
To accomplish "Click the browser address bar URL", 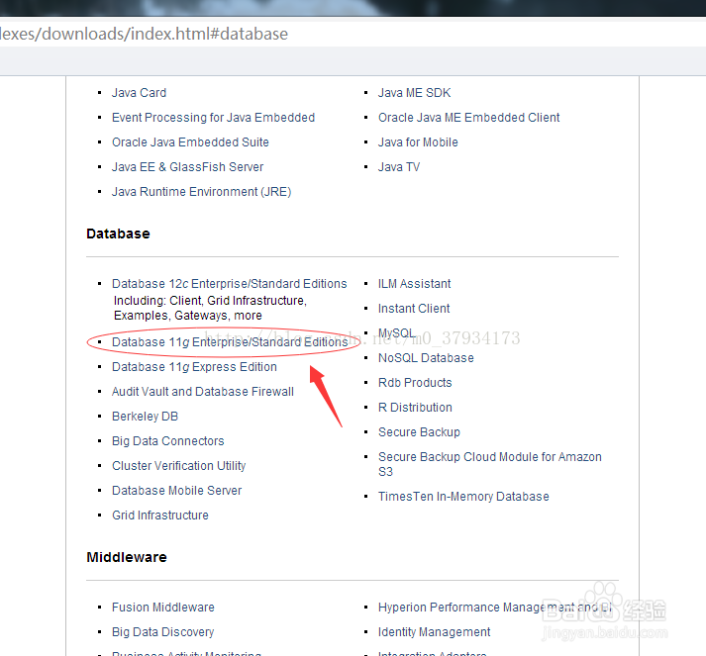I will pos(144,34).
